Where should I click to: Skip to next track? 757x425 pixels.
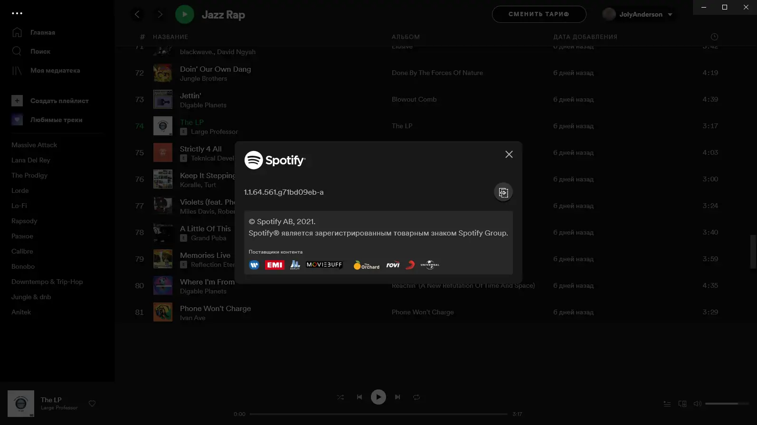tap(397, 397)
